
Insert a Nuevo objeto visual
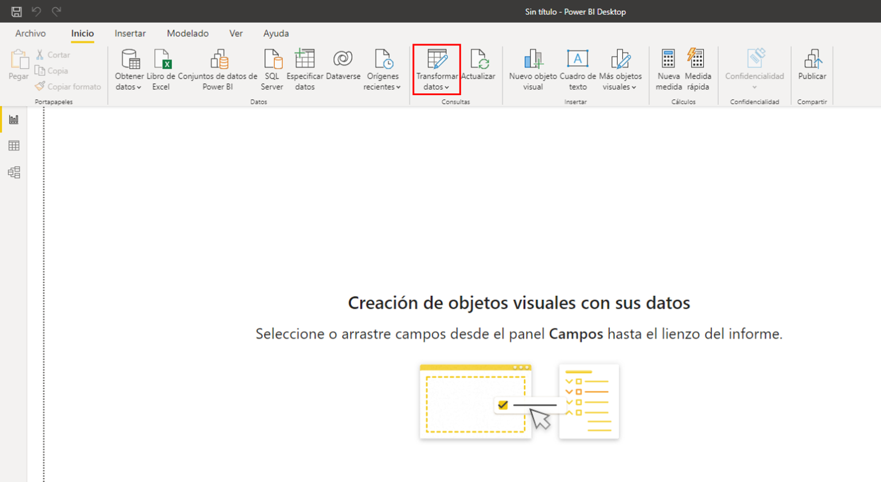point(532,69)
